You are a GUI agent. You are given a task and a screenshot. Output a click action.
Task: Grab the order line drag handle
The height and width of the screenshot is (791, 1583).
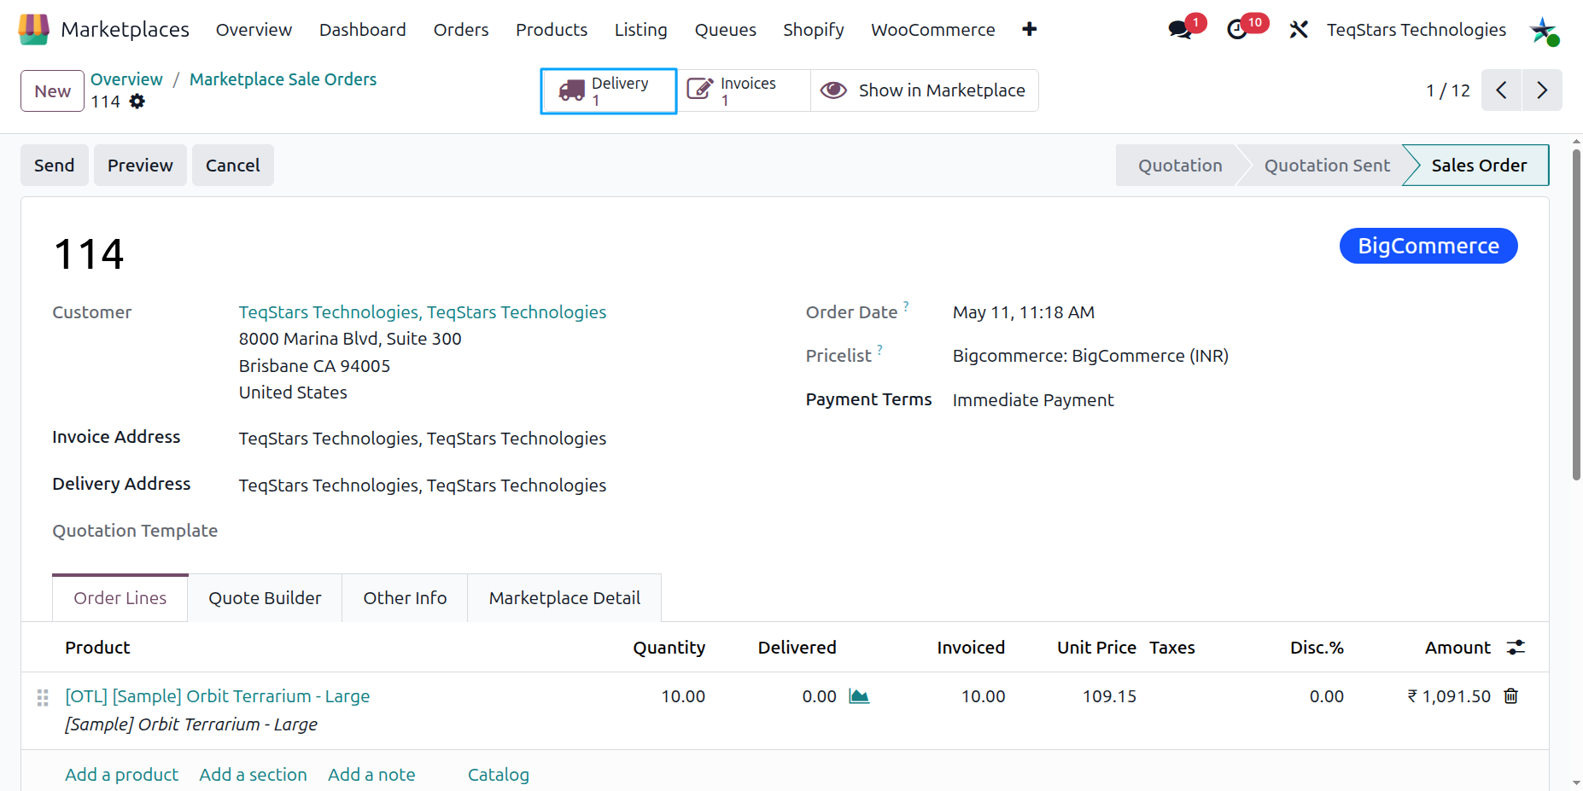(43, 697)
